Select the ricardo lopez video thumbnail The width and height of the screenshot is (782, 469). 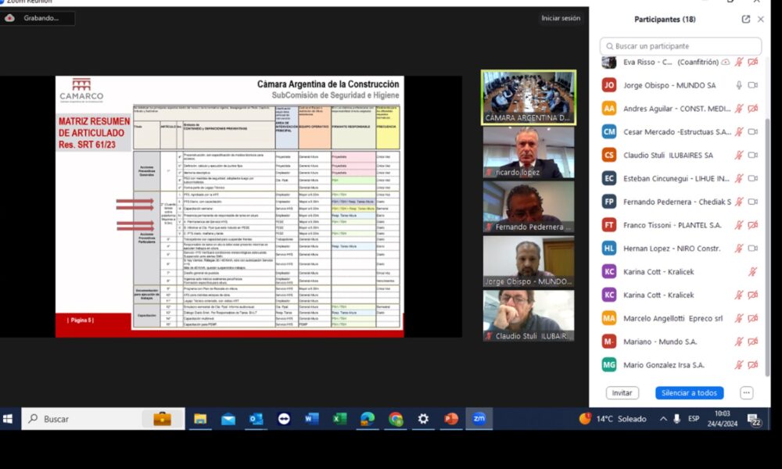tap(529, 152)
